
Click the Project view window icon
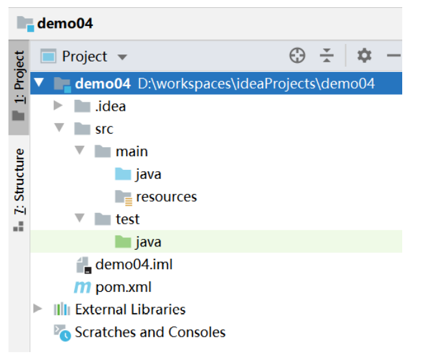(x=48, y=56)
